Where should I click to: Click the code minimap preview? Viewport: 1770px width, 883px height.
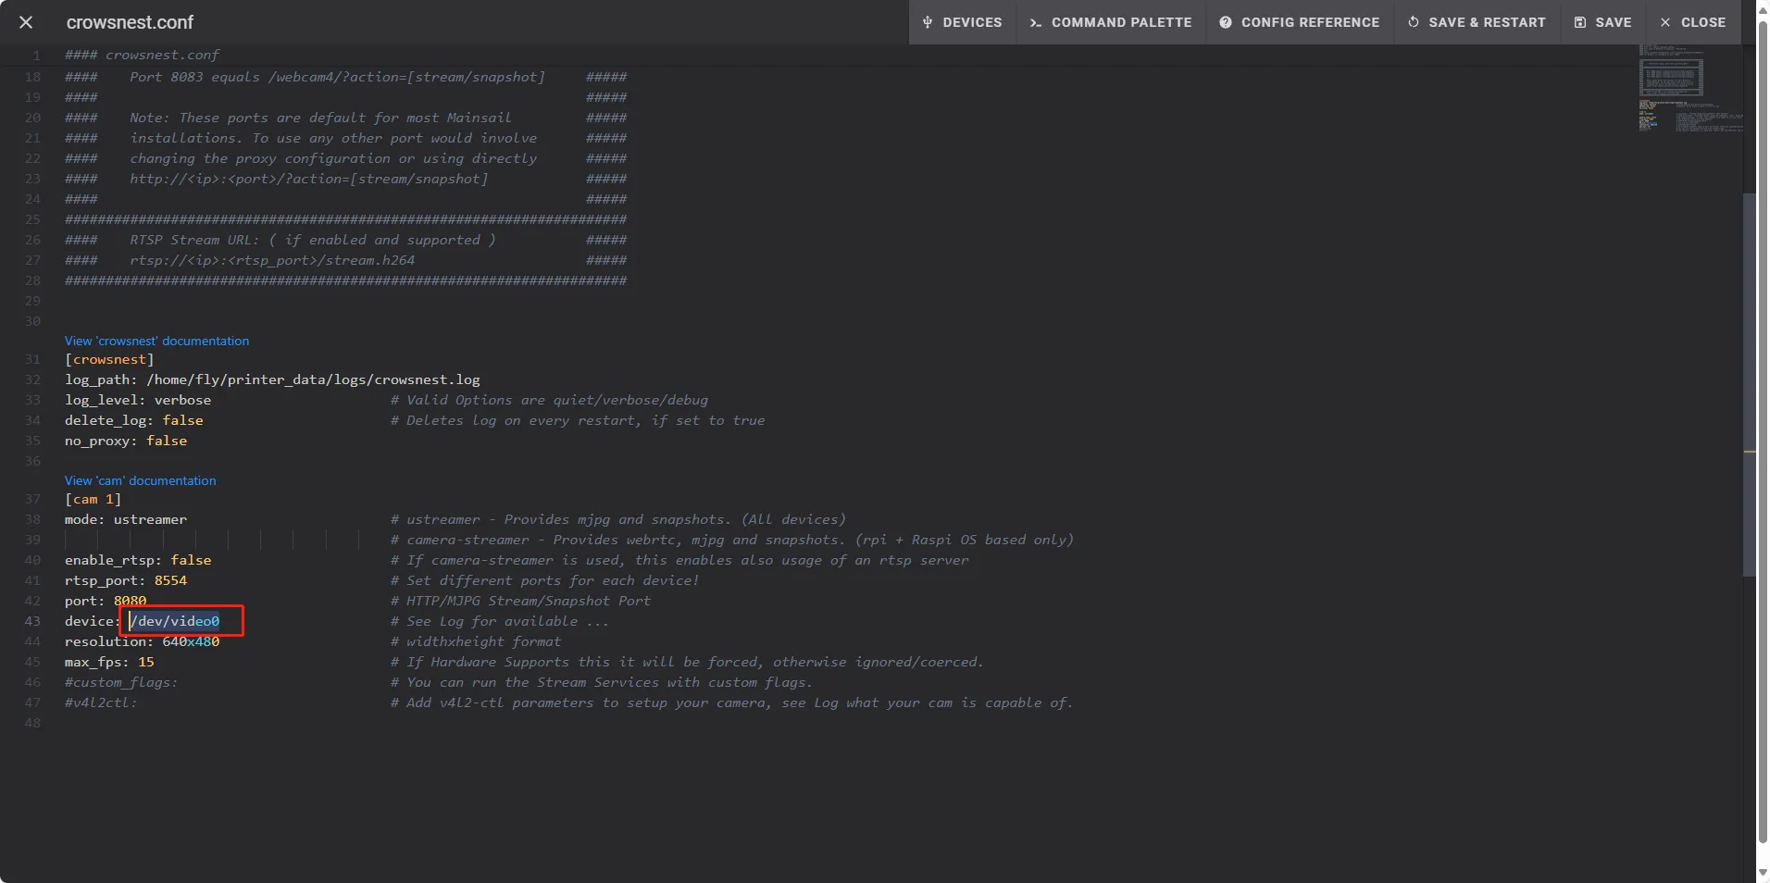coord(1689,88)
